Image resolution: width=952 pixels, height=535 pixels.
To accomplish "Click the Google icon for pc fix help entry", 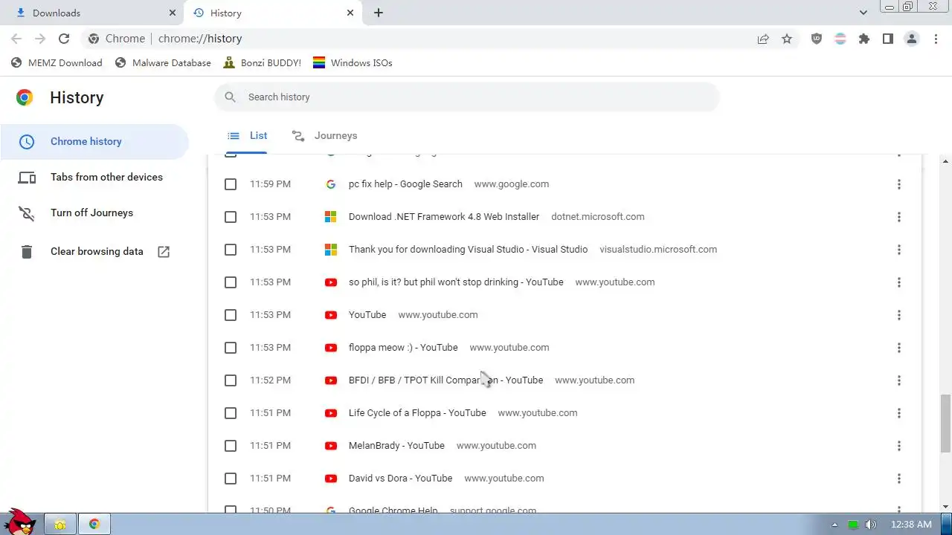I will pos(331,184).
